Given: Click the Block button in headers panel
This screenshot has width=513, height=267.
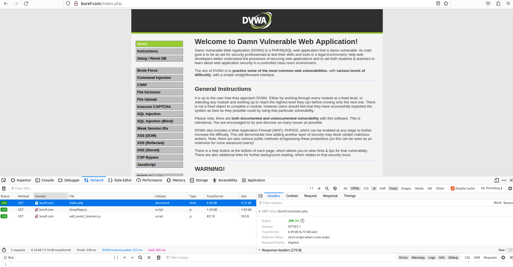Looking at the screenshot, I should click(x=498, y=203).
